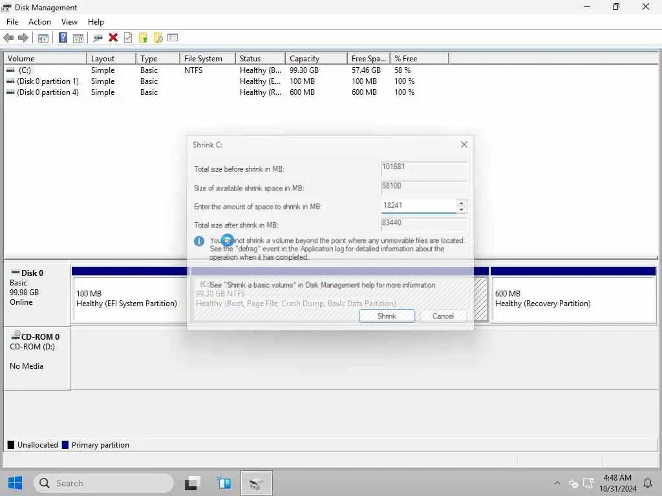Click the Back arrow toolbar icon
The image size is (662, 496).
point(8,38)
